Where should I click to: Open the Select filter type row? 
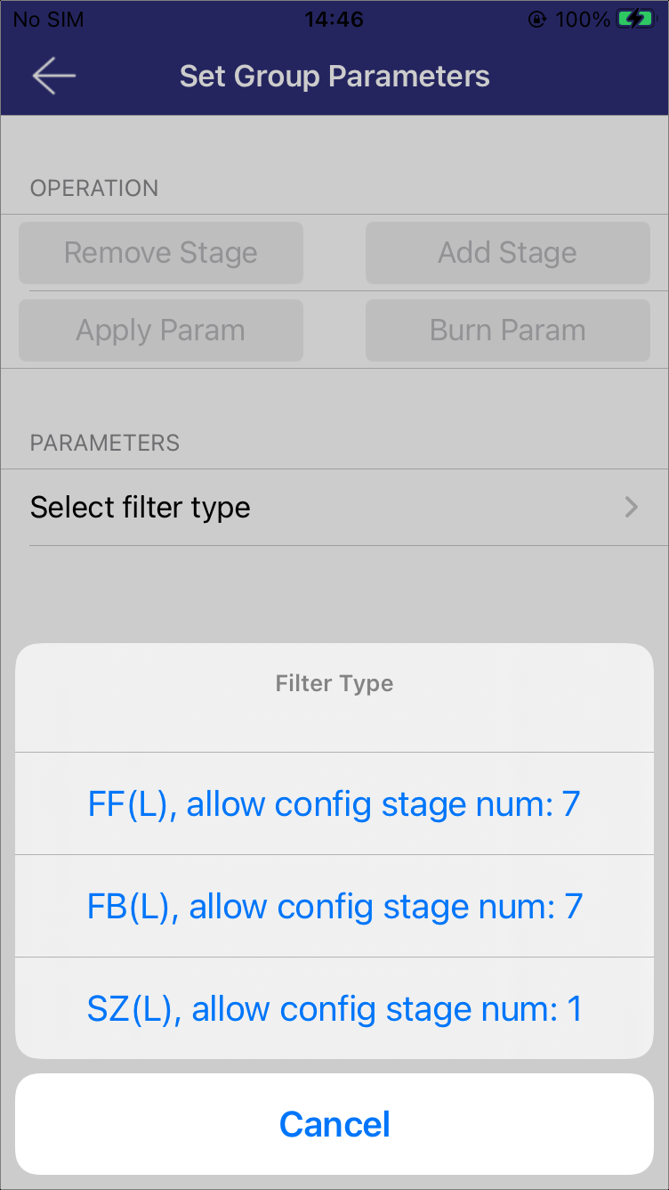[x=334, y=508]
